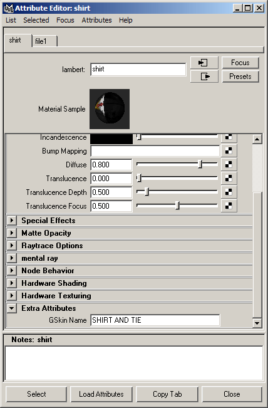This screenshot has width=268, height=408.
Task: Click the Diffuse checker map button
Action: pyautogui.click(x=229, y=164)
